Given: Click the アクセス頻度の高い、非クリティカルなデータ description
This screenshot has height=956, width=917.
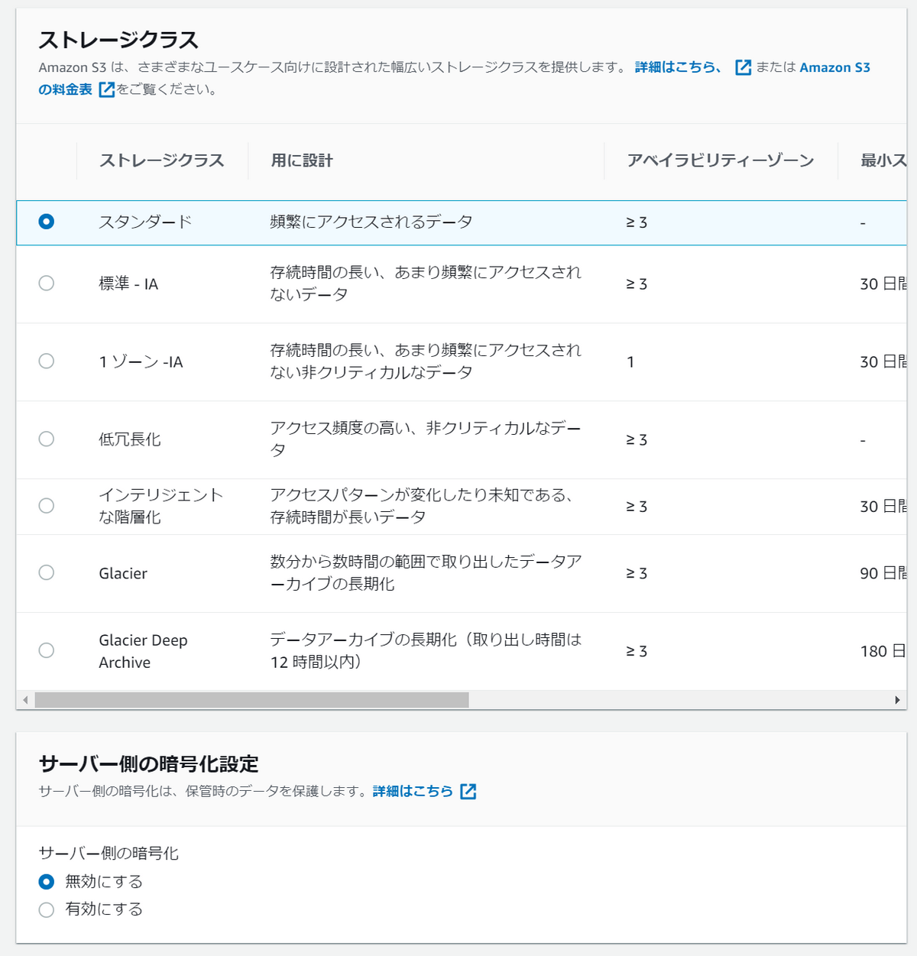Looking at the screenshot, I should [x=426, y=439].
